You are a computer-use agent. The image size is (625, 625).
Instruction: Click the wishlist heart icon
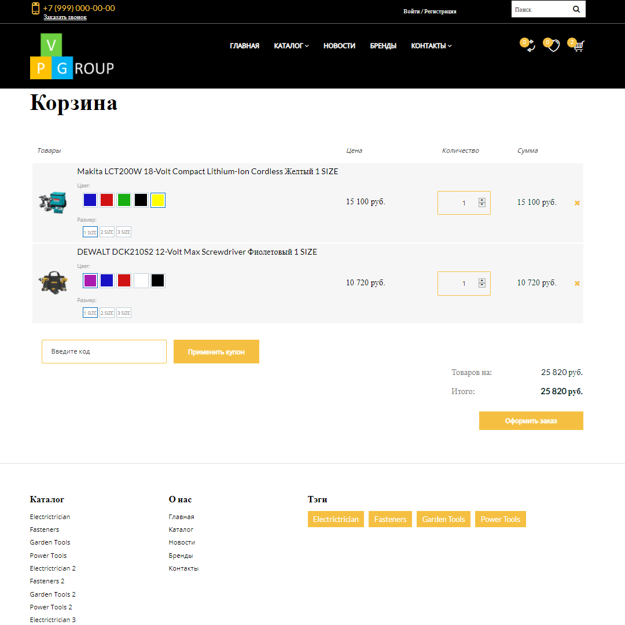pyautogui.click(x=553, y=46)
